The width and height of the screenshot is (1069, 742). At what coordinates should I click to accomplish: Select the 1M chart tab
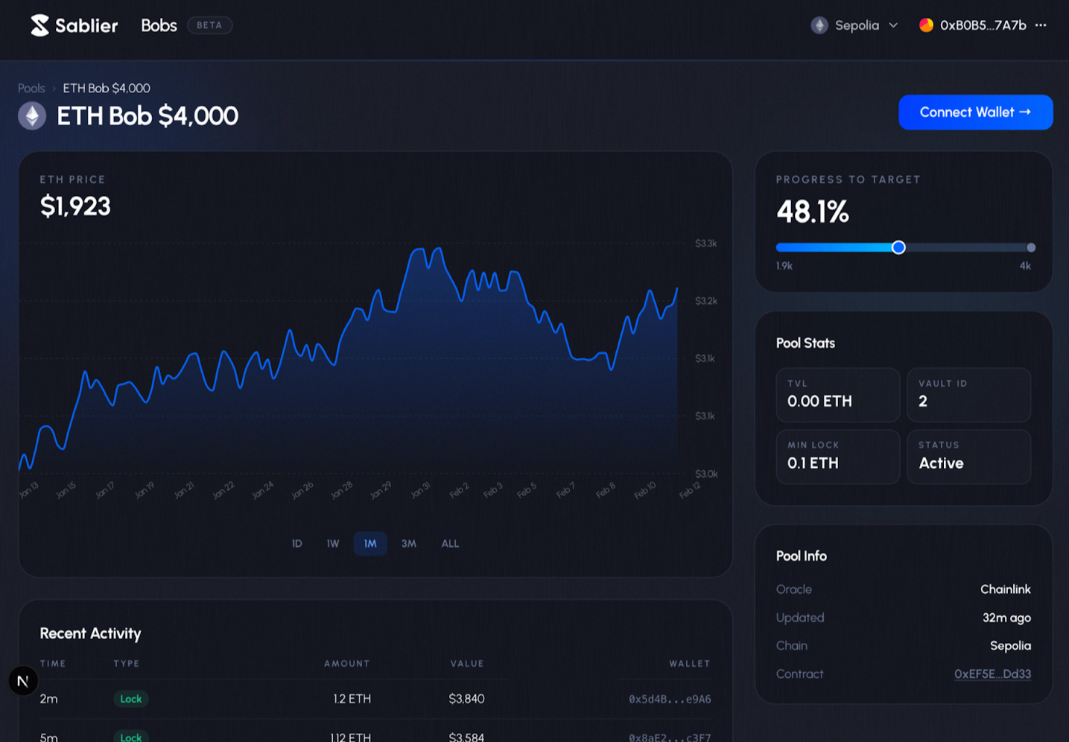[x=370, y=544]
